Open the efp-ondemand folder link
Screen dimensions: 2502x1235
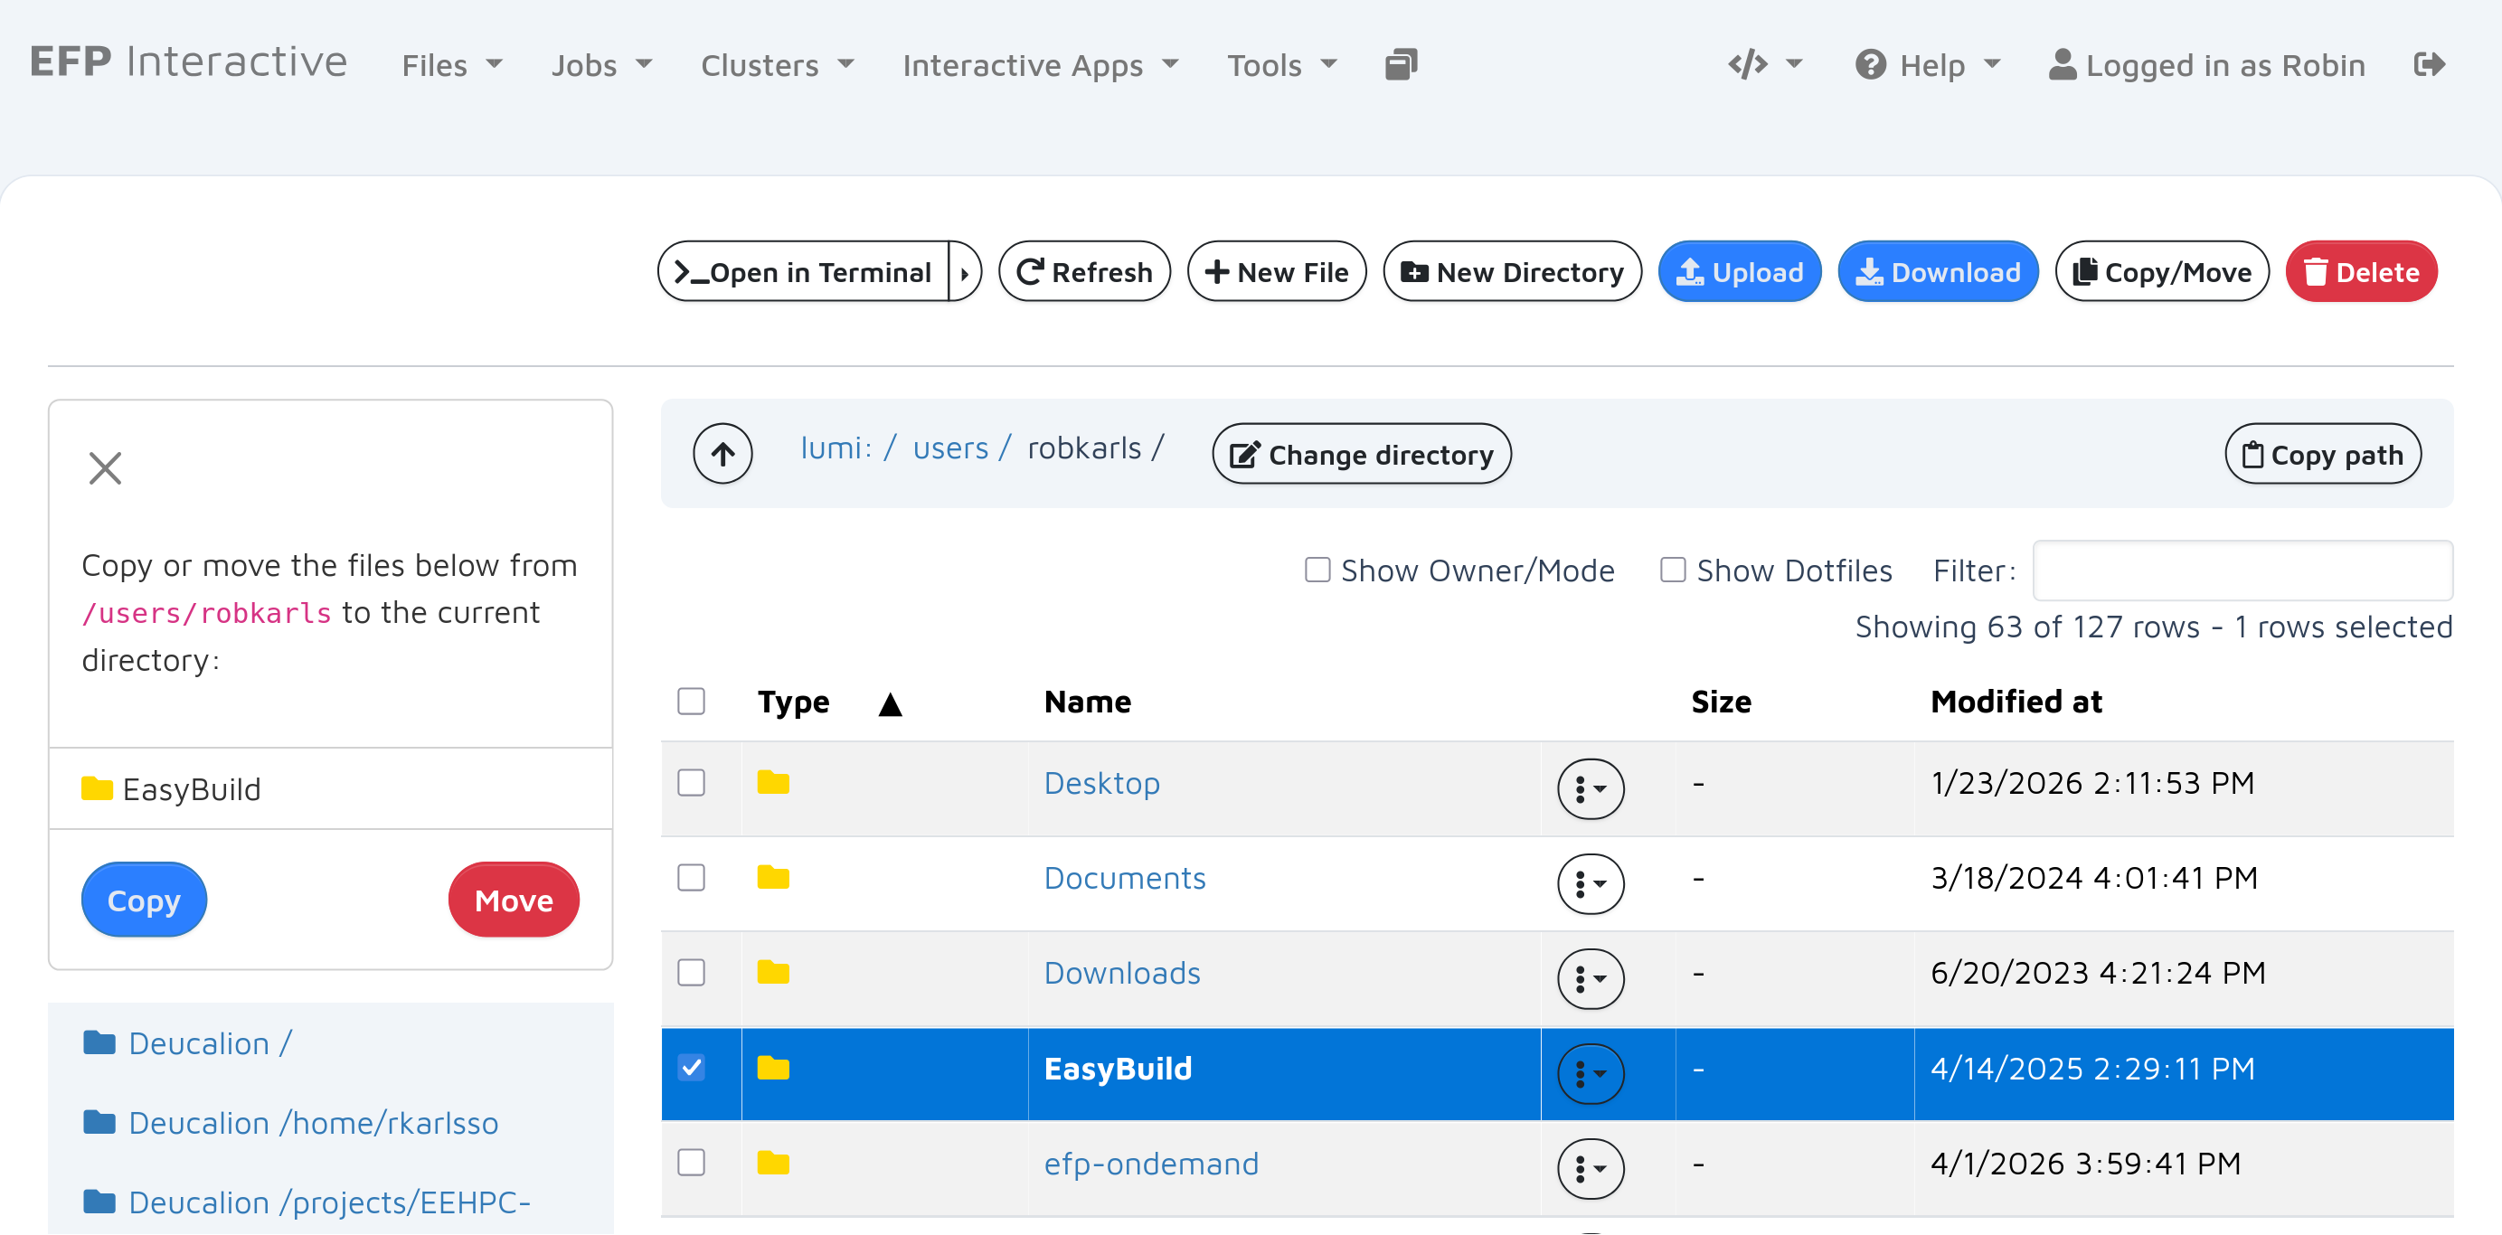1151,1164
